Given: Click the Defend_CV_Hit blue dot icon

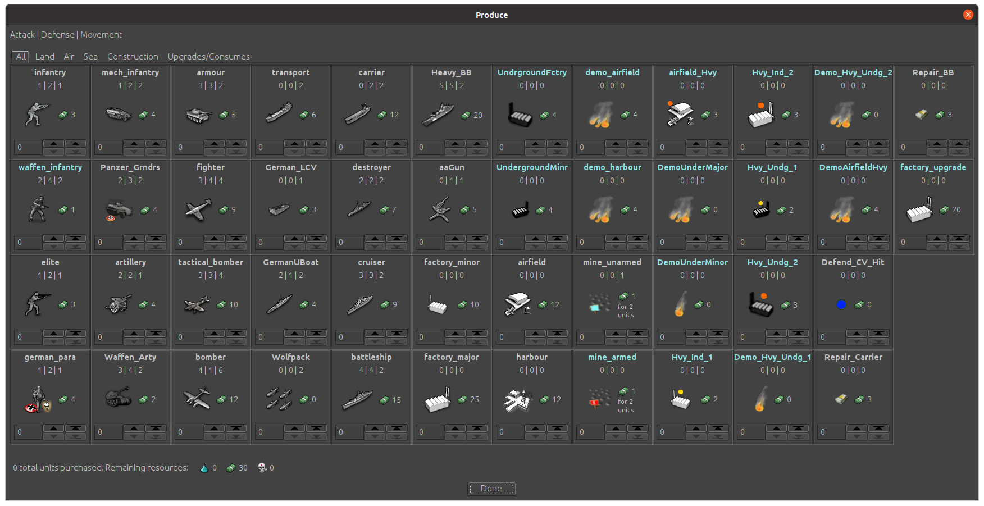Looking at the screenshot, I should pos(841,305).
